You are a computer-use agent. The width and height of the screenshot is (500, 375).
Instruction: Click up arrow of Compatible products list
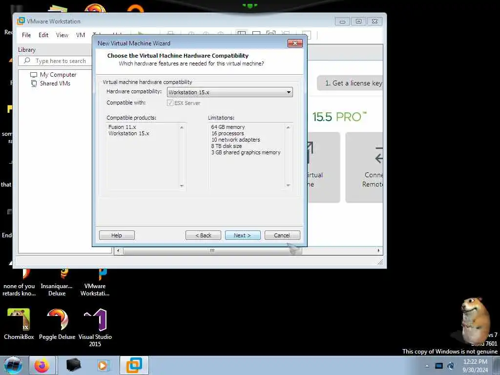pyautogui.click(x=182, y=127)
